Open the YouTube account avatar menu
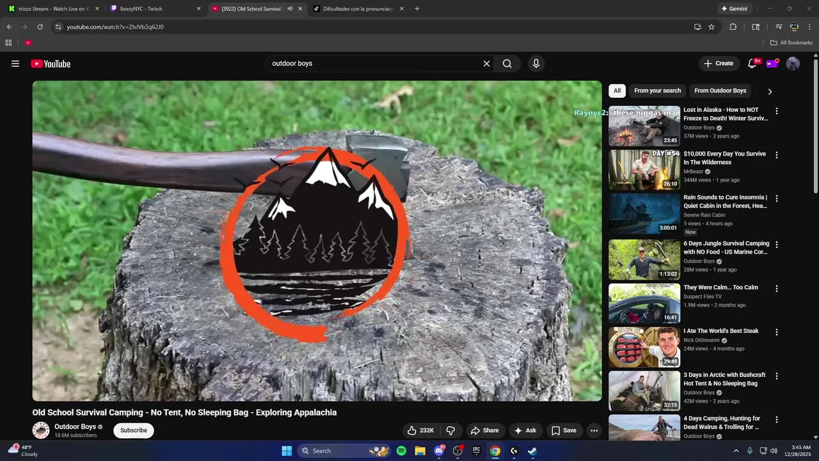 point(793,63)
